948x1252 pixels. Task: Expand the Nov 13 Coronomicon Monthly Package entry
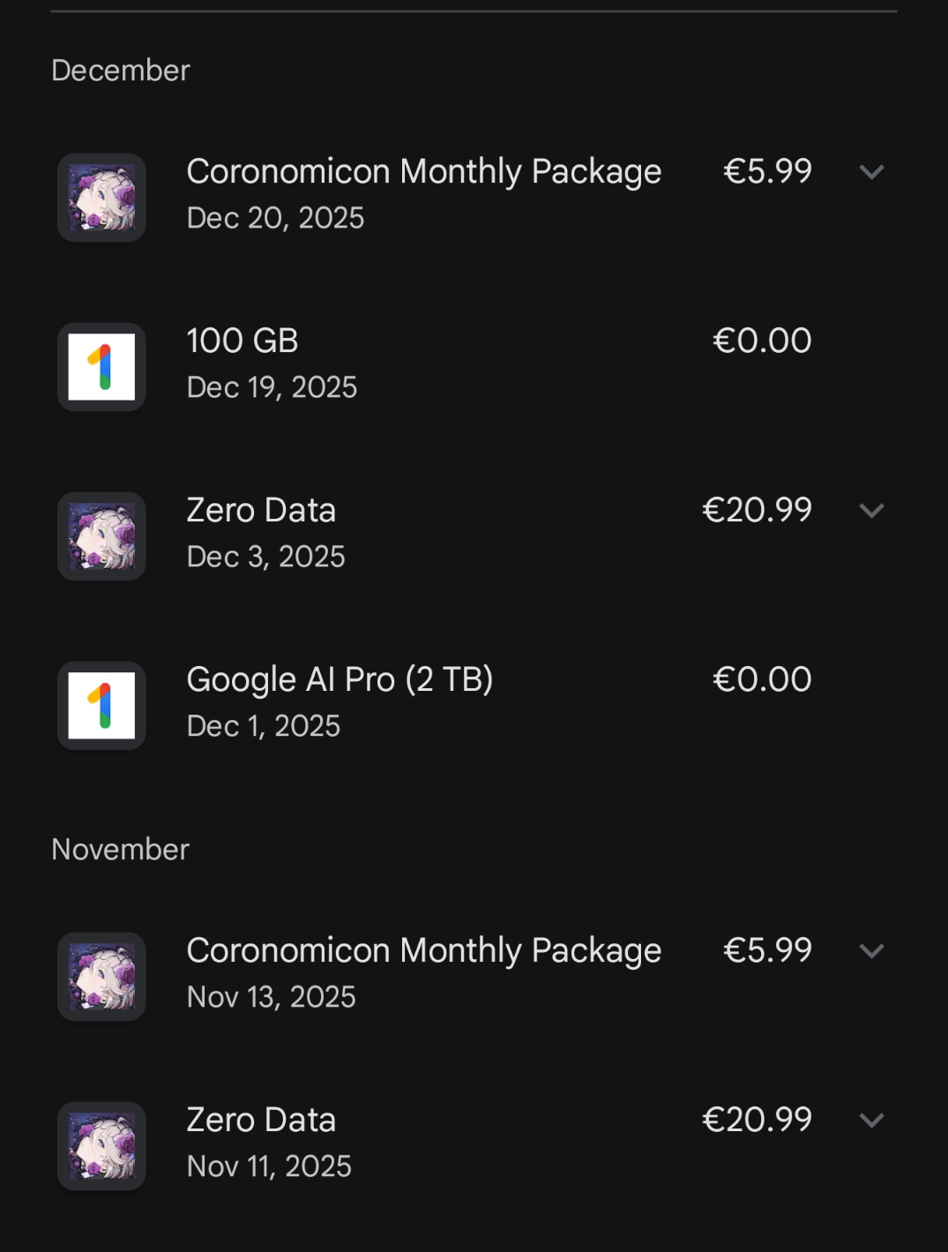[x=871, y=951]
